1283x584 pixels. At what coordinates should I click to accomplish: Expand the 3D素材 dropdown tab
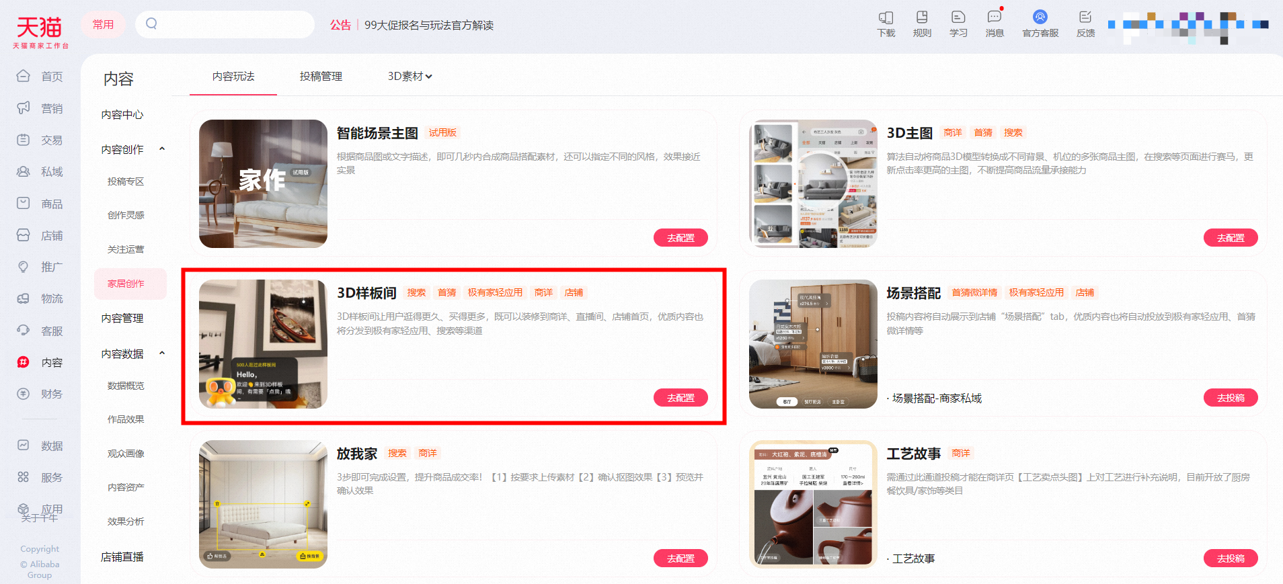point(410,77)
